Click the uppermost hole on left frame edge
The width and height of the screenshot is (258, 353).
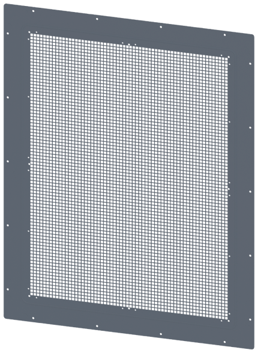click(x=8, y=33)
